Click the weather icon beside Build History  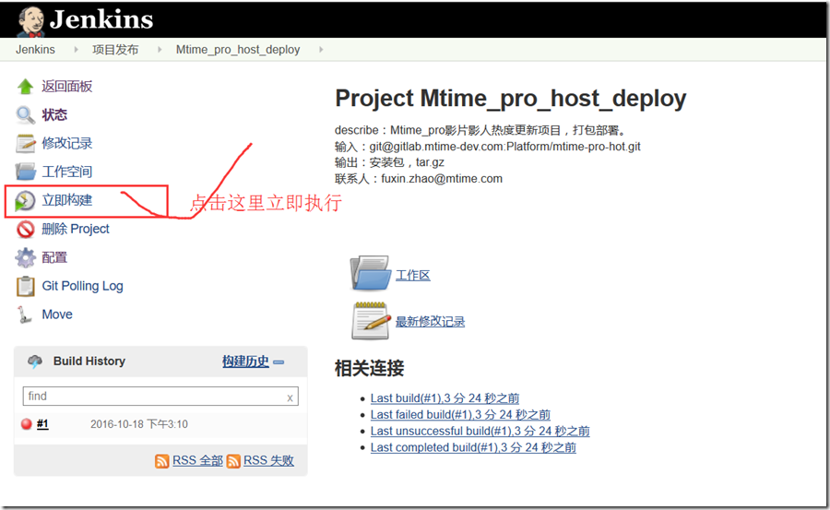tap(35, 362)
